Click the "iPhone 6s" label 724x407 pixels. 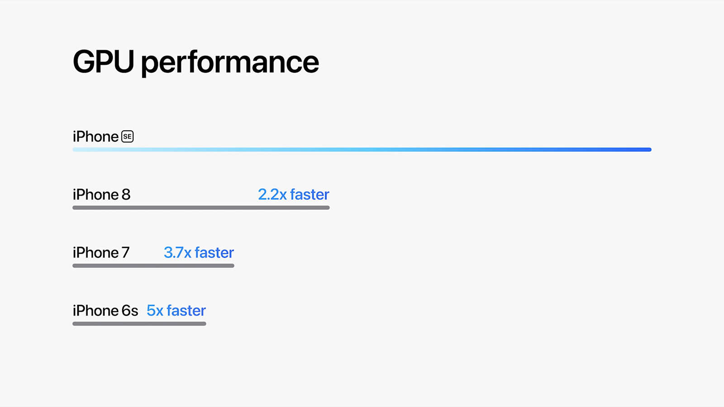coord(105,311)
